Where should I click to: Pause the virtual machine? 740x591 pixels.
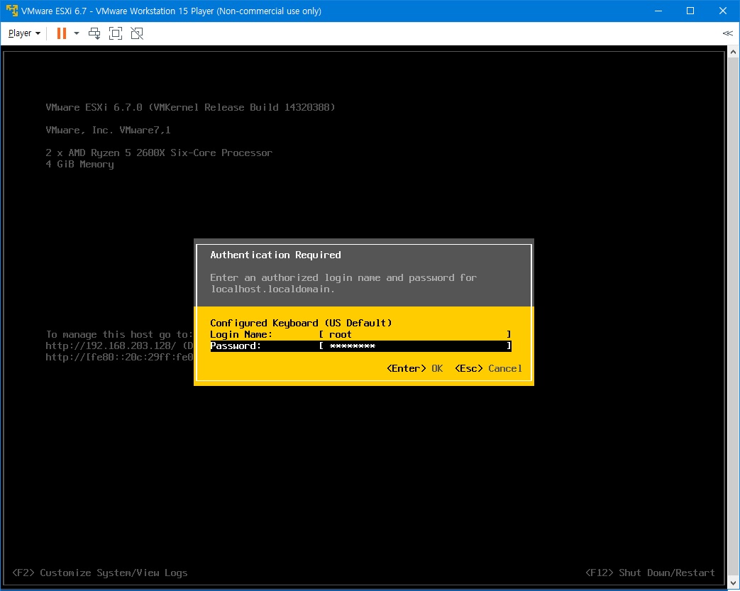(x=61, y=33)
